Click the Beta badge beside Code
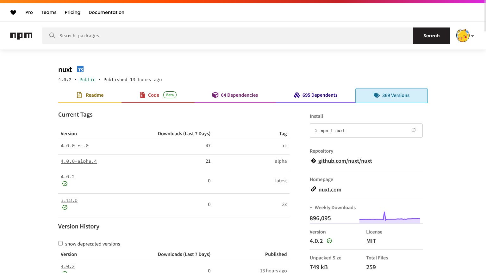The image size is (486, 273). [170, 95]
